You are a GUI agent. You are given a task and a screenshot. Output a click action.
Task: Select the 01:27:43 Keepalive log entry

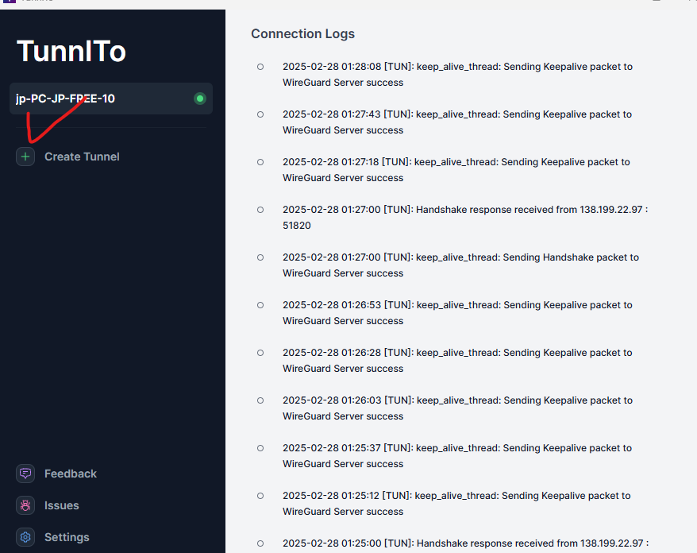457,122
